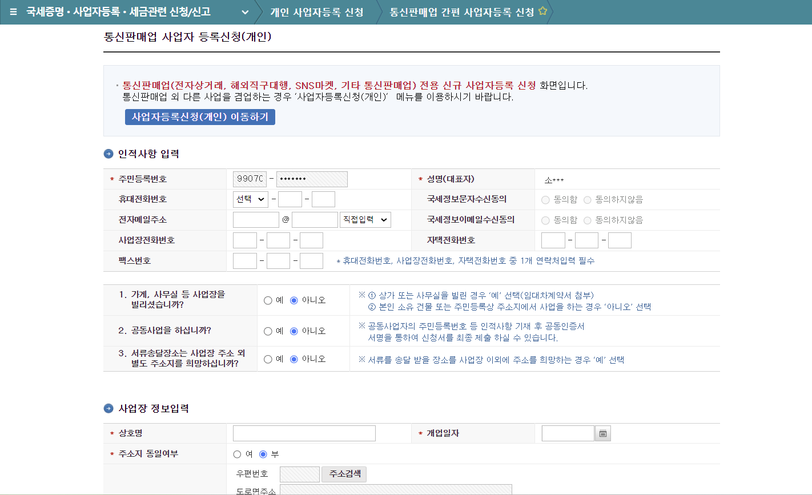The width and height of the screenshot is (812, 495).
Task: Click the first 팩스번호 field
Action: click(244, 260)
